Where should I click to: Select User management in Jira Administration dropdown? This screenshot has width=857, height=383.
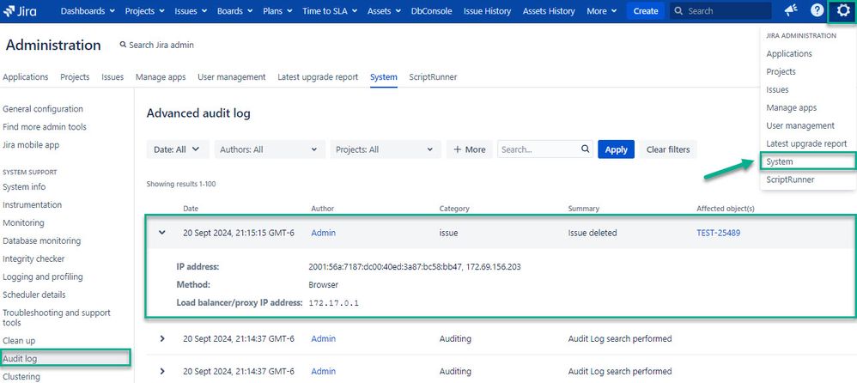tap(800, 125)
